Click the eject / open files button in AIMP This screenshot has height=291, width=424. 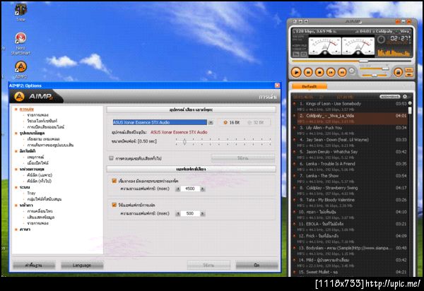pyautogui.click(x=398, y=72)
